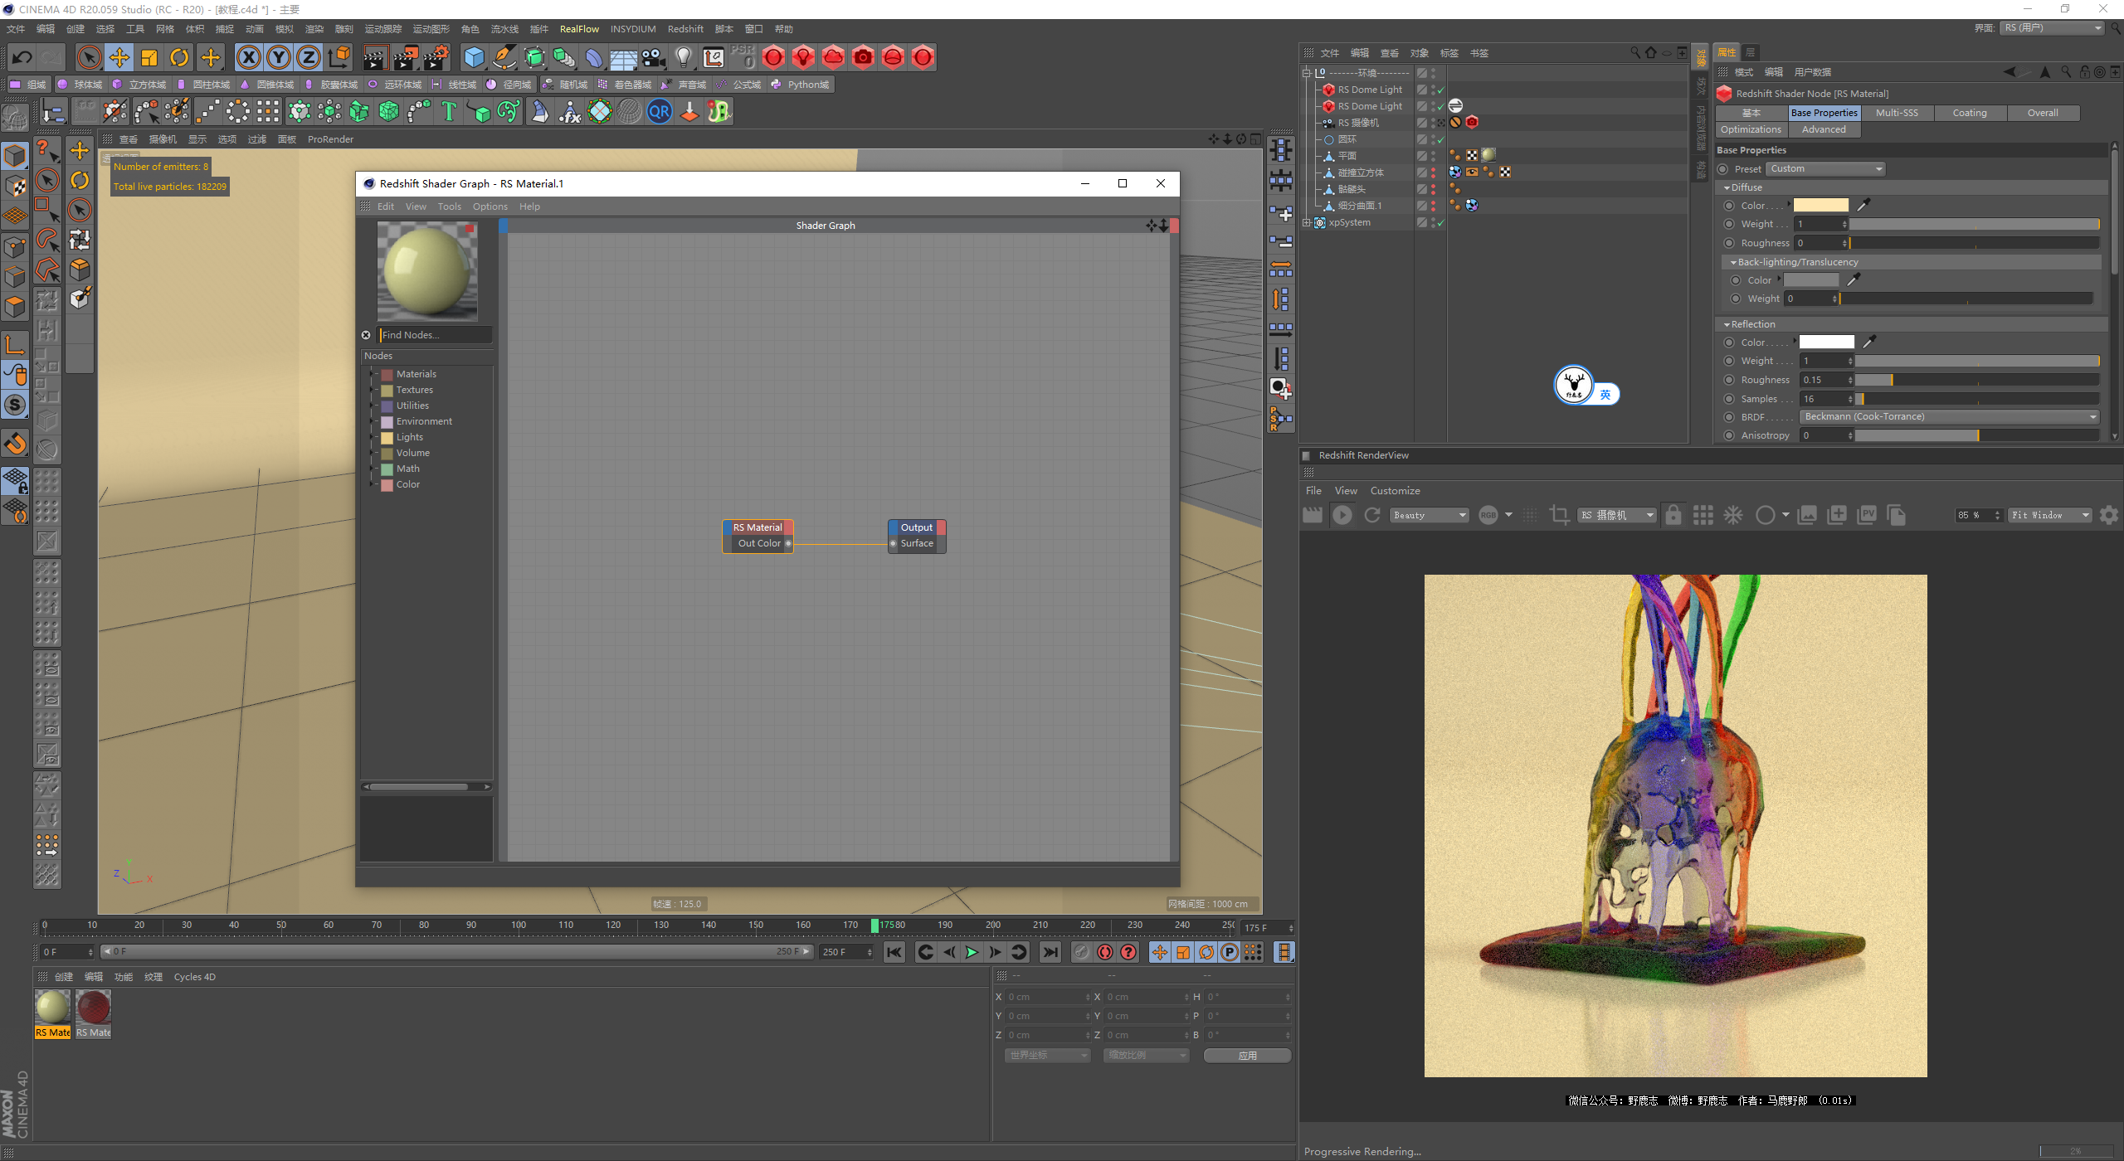Click the Diffuse color eyedropper icon
The height and width of the screenshot is (1161, 2124).
pyautogui.click(x=1863, y=205)
